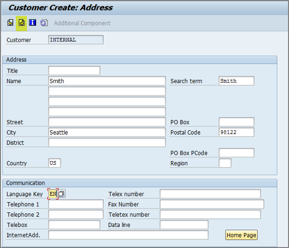The image size is (289, 248).
Task: Click the Fax Number field
Action: 212,204
